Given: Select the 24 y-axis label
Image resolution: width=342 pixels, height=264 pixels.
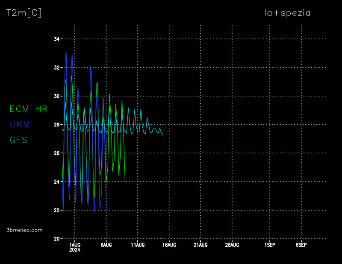Looking at the screenshot, I should [56, 182].
